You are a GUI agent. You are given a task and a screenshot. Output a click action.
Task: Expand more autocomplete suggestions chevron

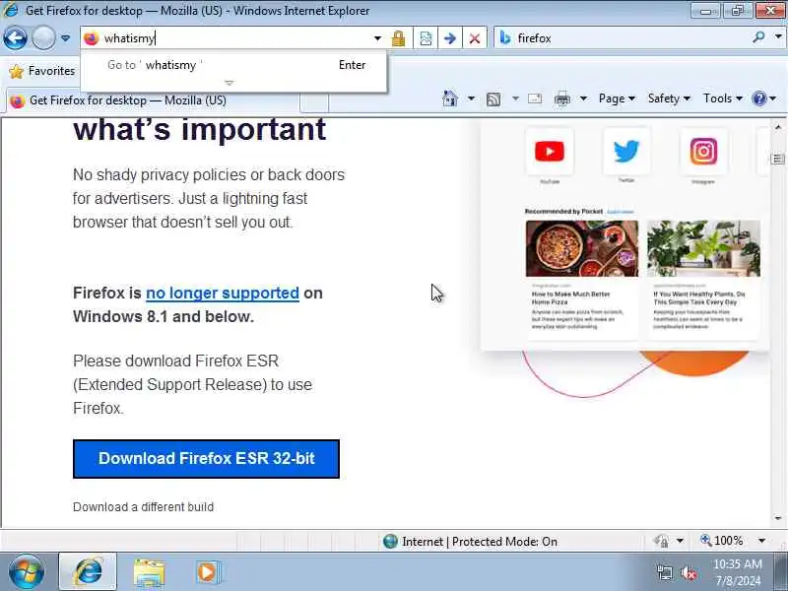coord(230,83)
